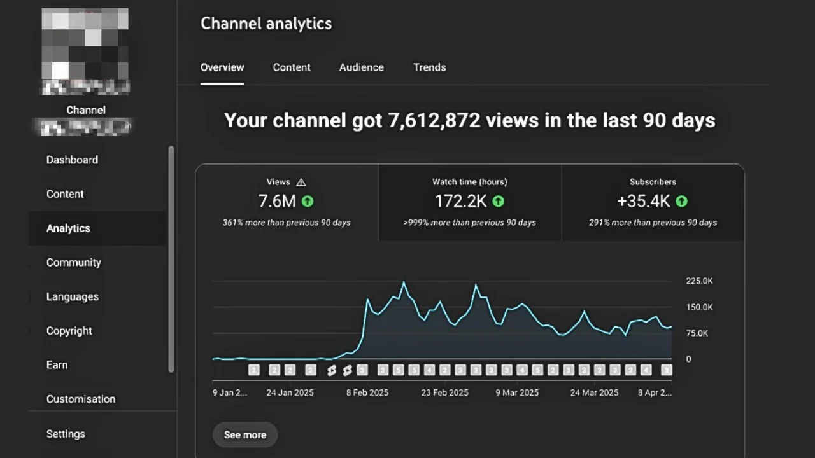The height and width of the screenshot is (458, 815).
Task: Click the green arrow beside 172.2K watch hours
Action: point(498,201)
